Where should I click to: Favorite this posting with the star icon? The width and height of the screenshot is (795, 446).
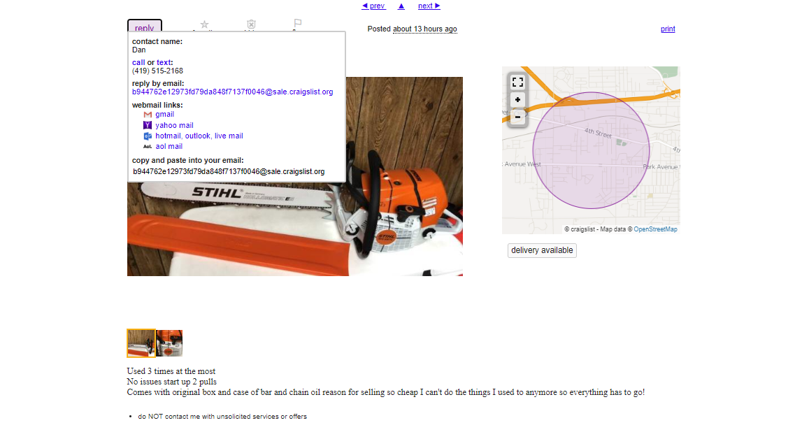pos(204,25)
